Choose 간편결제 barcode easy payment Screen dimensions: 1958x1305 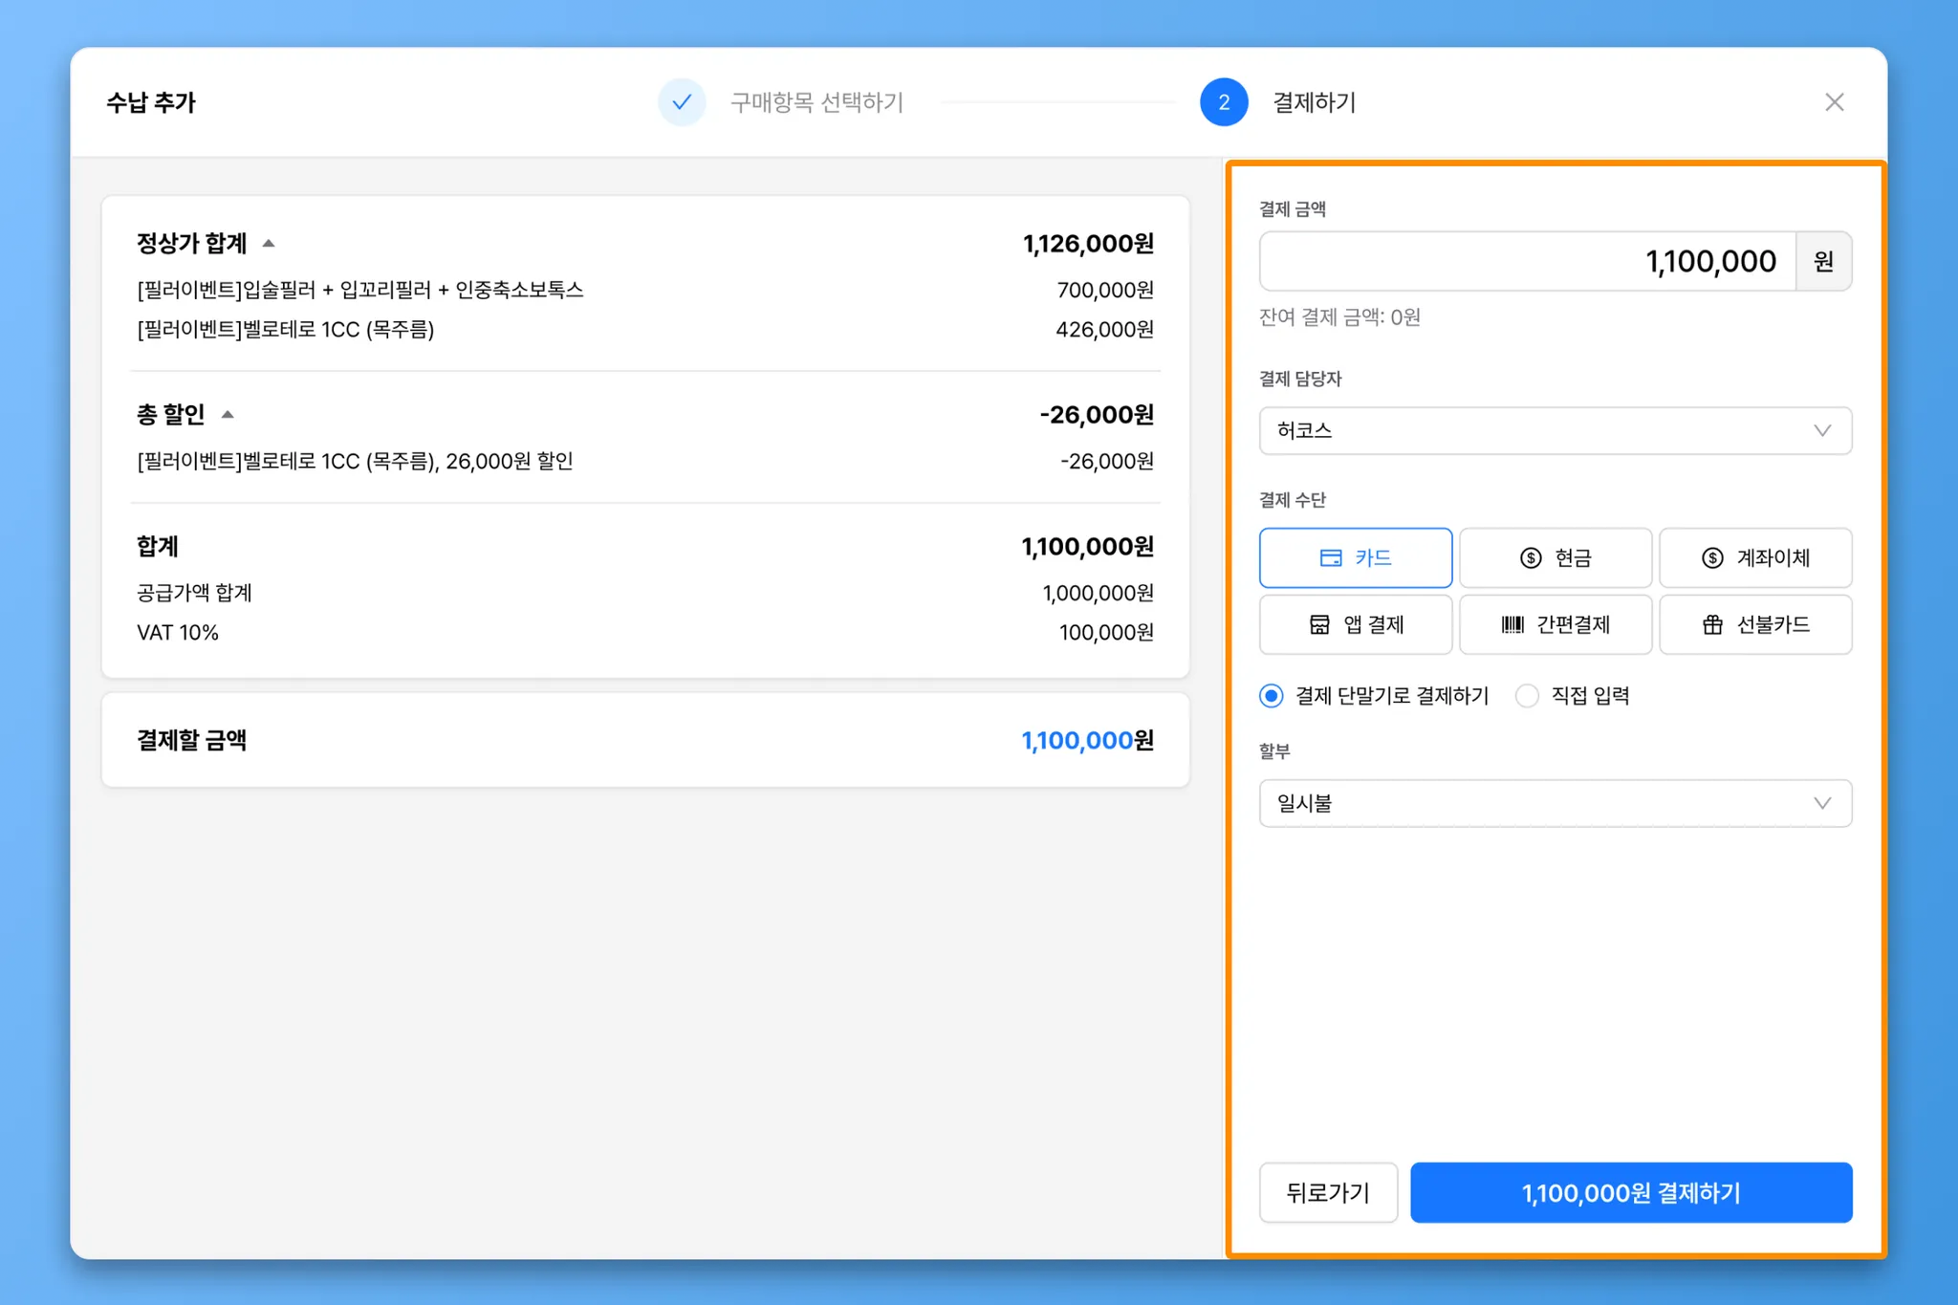1555,624
